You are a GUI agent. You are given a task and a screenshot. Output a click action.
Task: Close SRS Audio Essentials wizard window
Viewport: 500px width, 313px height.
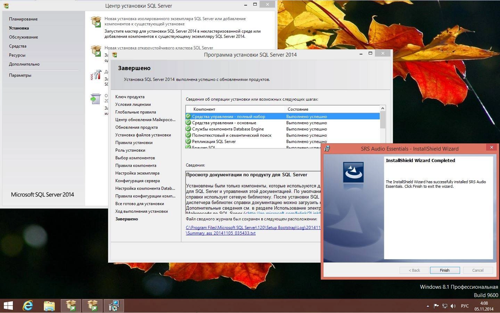(491, 147)
